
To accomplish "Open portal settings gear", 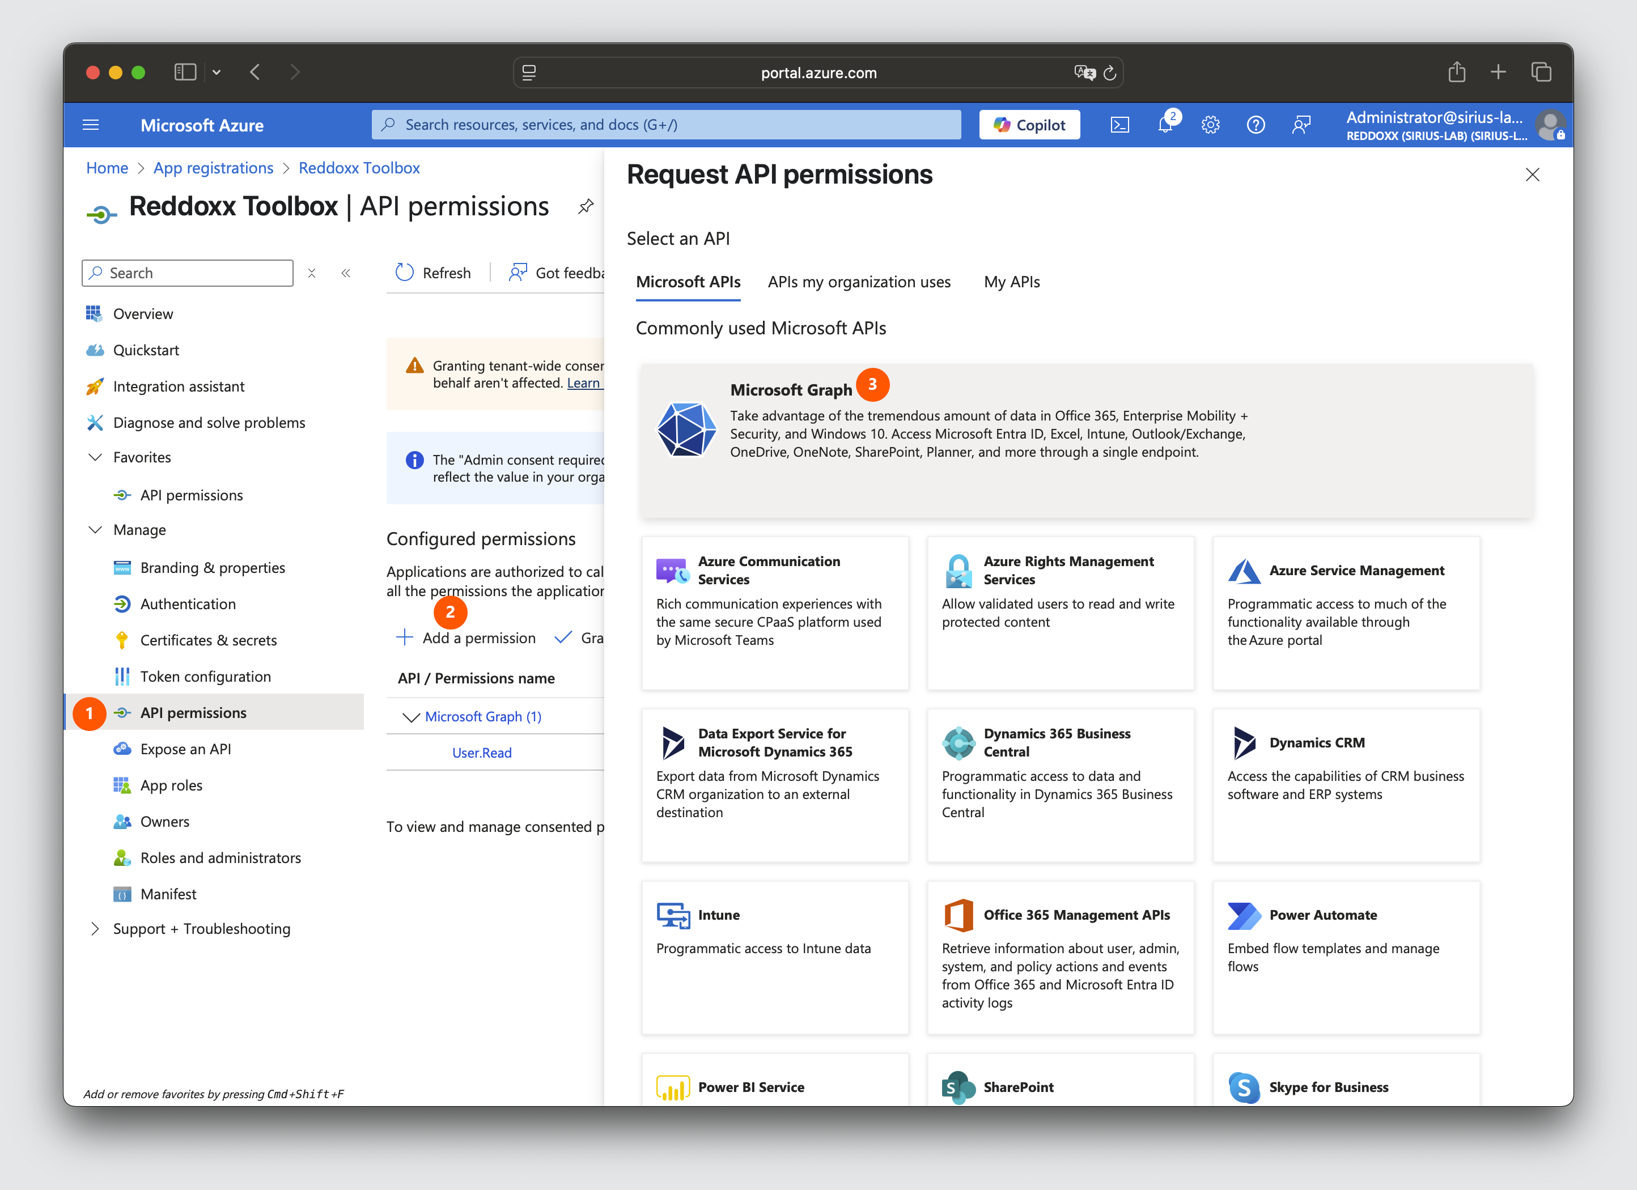I will 1210,125.
